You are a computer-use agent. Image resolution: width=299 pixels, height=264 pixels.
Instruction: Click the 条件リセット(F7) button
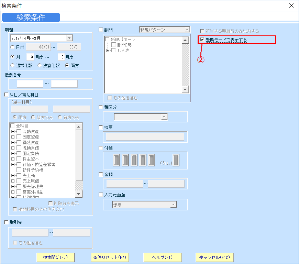[x=110, y=257]
